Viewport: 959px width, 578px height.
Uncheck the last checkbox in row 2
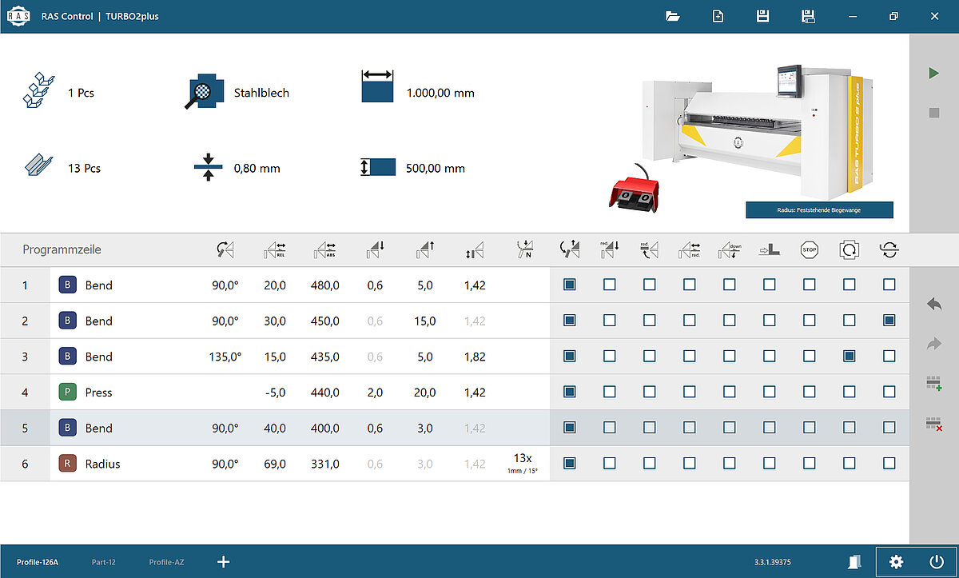click(889, 321)
